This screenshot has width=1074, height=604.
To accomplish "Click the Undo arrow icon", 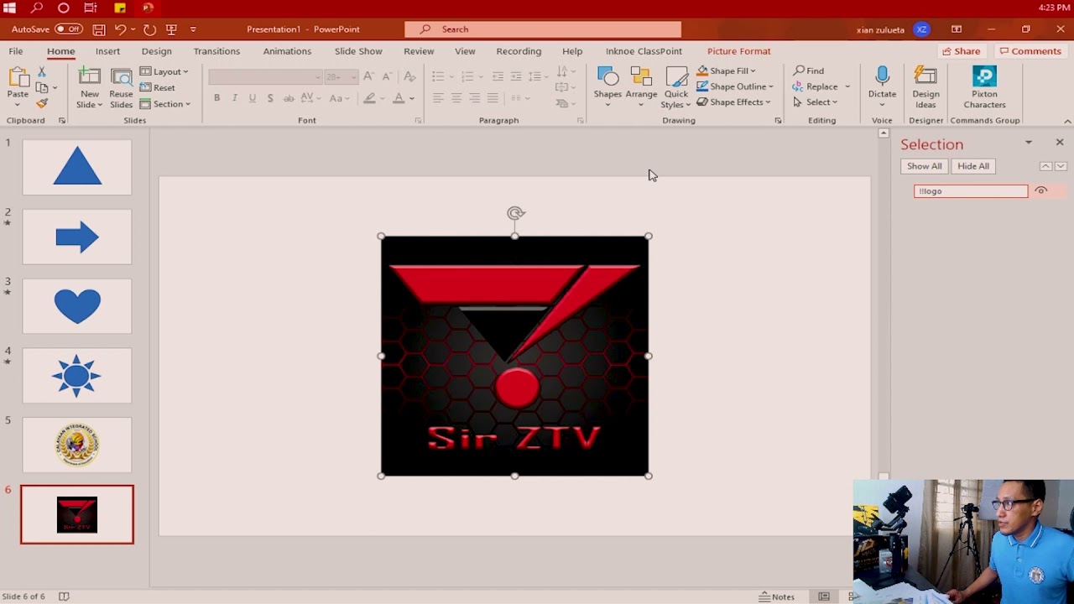I will [120, 29].
